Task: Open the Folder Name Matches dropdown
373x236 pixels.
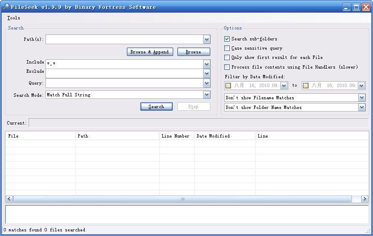Action: coord(362,107)
